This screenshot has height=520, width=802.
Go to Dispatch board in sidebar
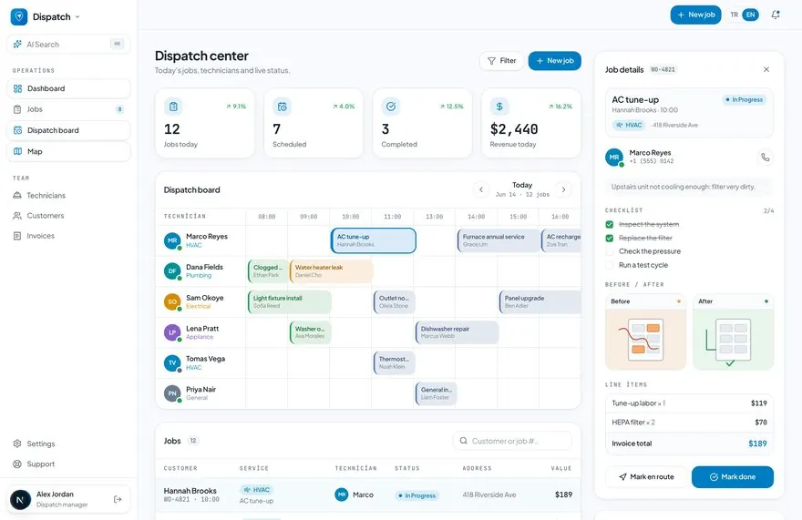coord(68,130)
